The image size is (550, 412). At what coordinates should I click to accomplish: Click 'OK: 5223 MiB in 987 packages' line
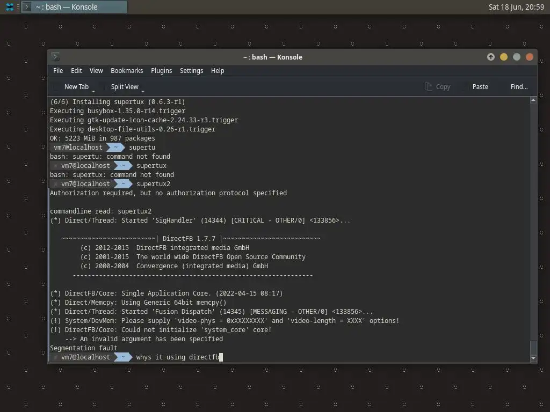[x=103, y=138]
